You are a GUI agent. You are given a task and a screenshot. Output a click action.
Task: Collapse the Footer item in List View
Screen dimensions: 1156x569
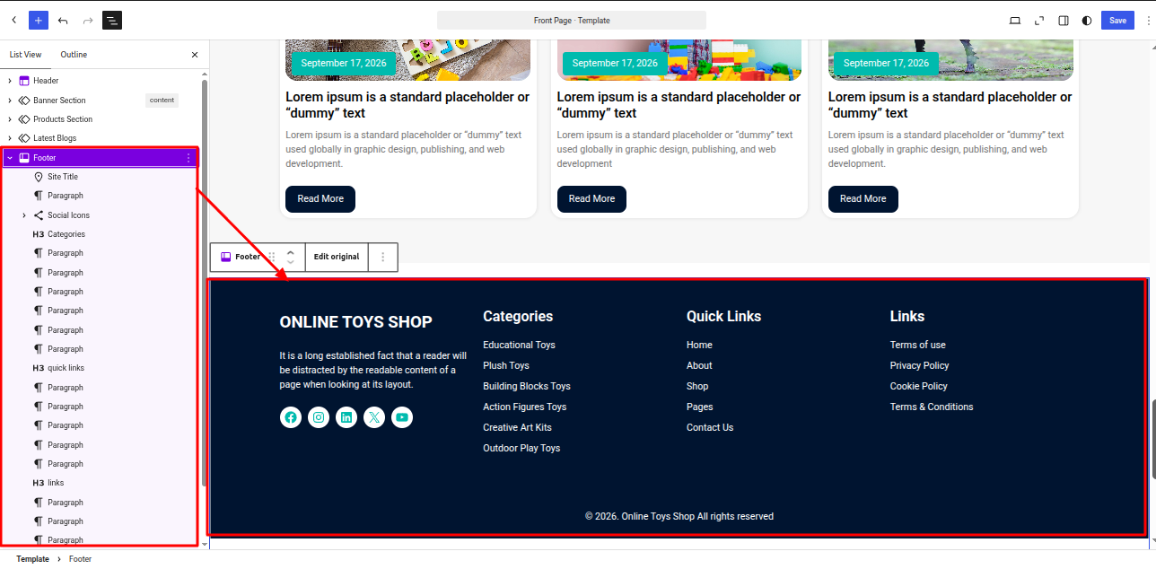10,158
